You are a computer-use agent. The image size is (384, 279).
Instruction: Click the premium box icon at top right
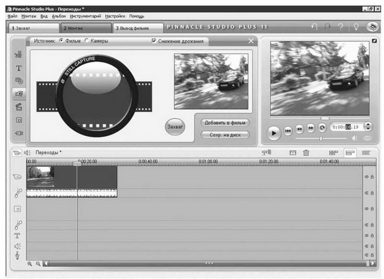tap(372, 27)
